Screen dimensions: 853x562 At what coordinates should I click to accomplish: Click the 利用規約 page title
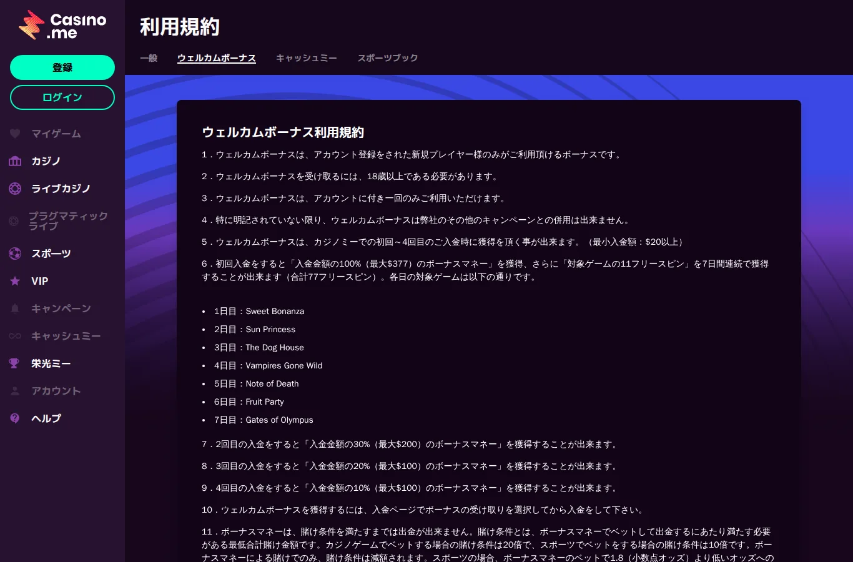point(180,27)
